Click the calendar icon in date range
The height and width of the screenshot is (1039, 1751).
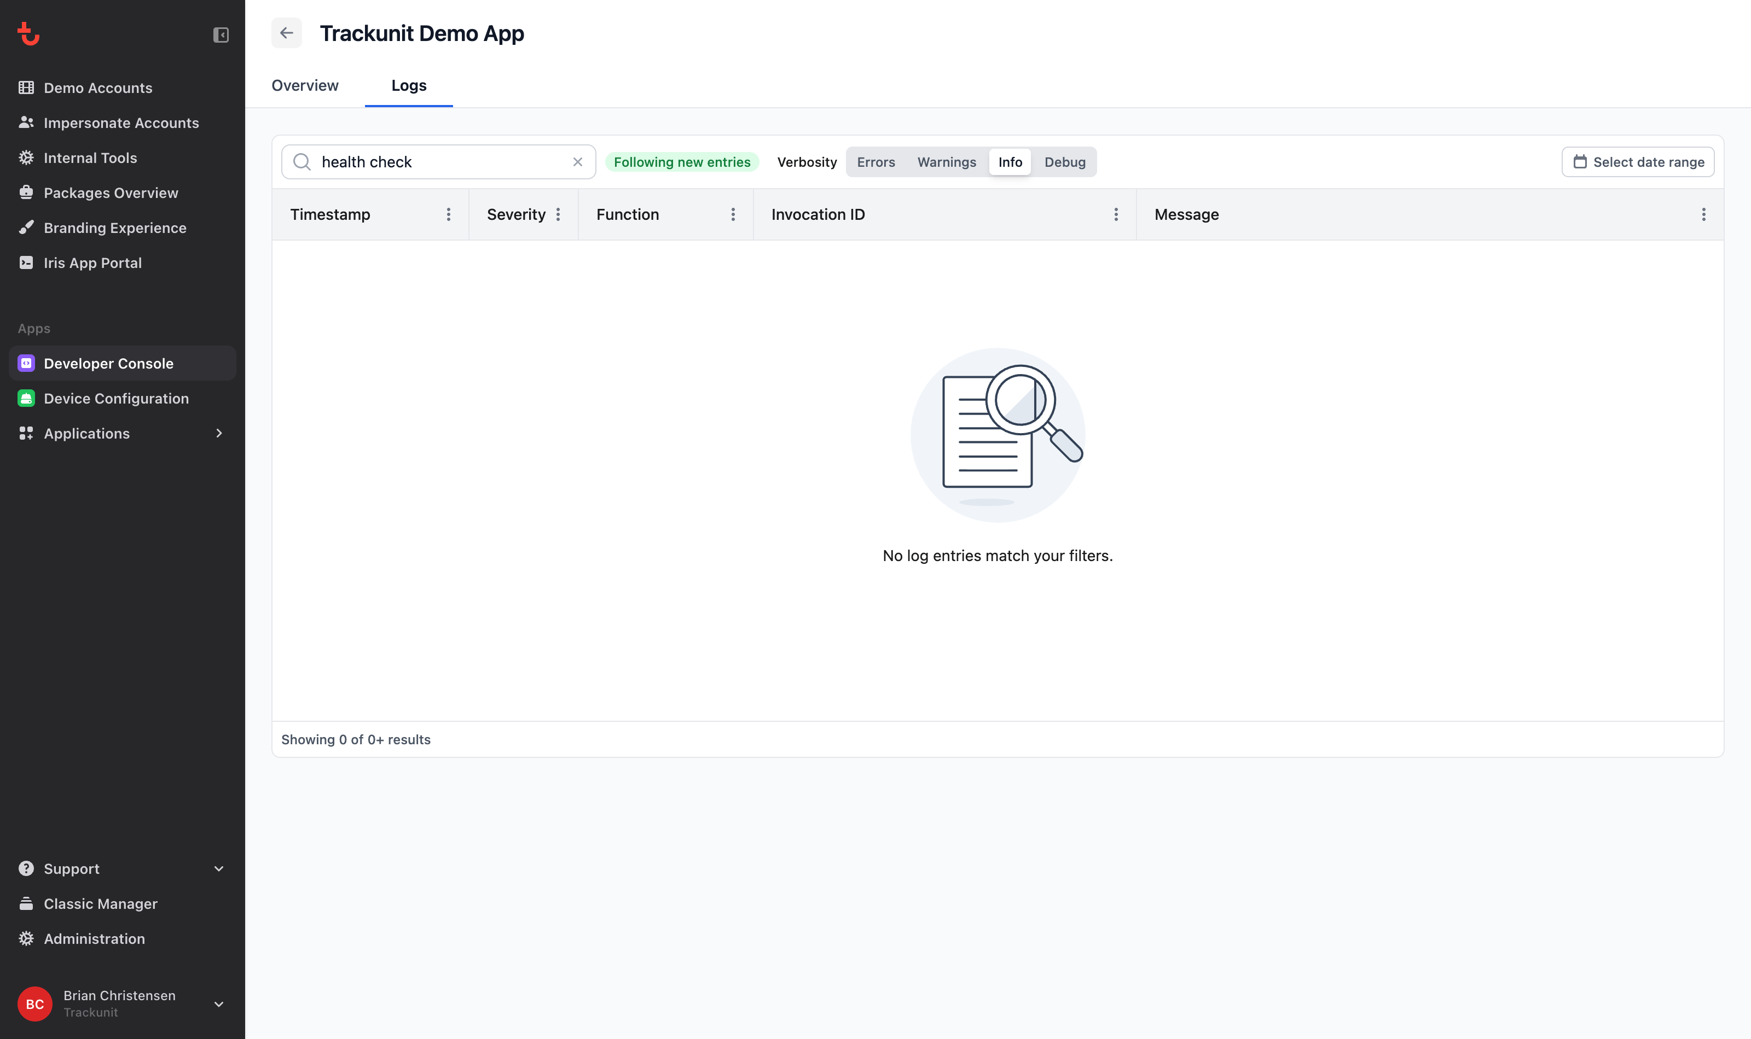click(x=1580, y=162)
